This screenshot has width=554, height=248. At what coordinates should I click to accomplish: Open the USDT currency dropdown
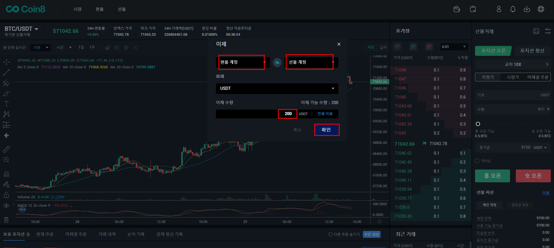[x=277, y=88]
